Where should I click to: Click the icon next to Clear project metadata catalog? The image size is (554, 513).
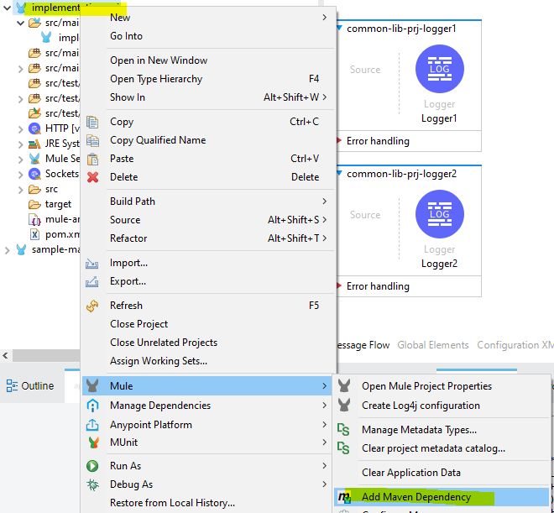click(343, 448)
